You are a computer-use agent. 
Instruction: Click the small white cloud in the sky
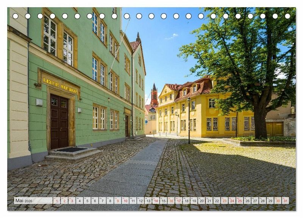172,36
